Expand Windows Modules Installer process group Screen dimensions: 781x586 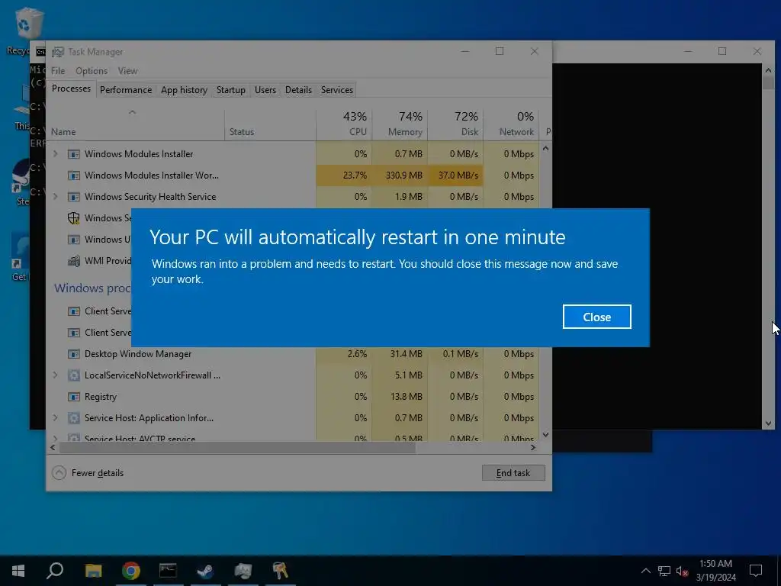point(55,154)
